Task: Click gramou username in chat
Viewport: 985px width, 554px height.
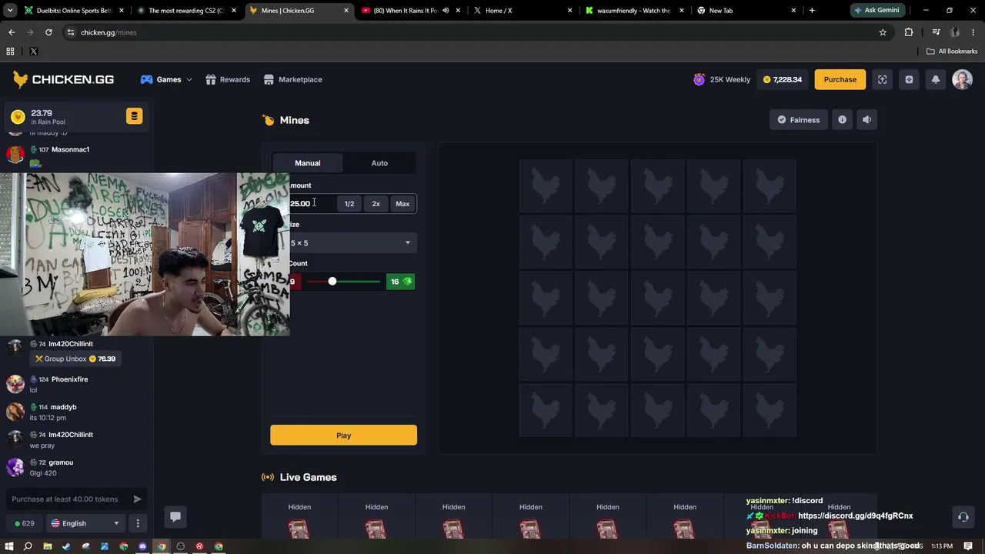Action: pos(61,462)
